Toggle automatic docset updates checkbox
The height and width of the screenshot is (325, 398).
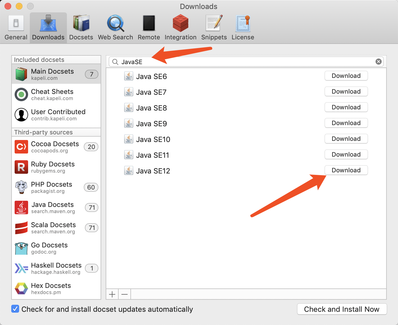pyautogui.click(x=15, y=309)
